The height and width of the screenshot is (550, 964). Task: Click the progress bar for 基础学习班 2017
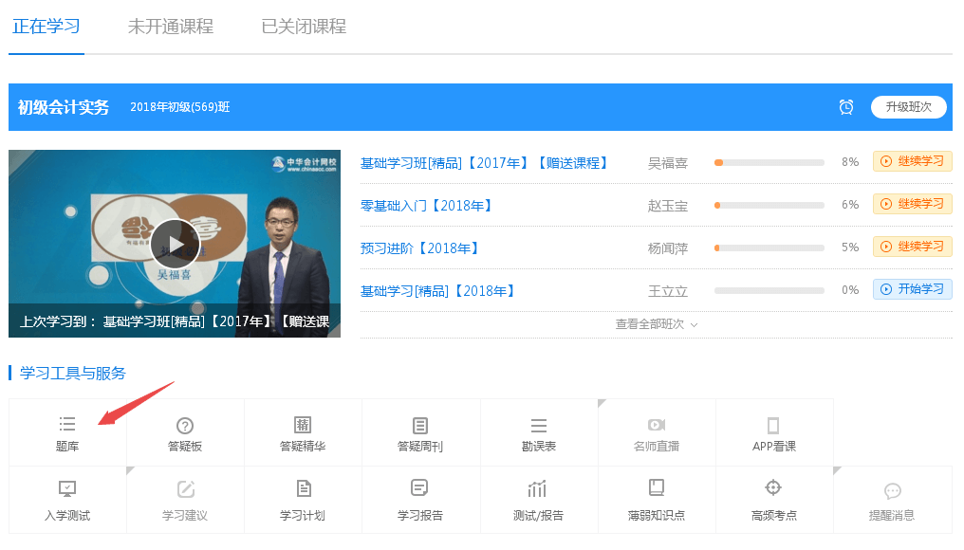(769, 162)
